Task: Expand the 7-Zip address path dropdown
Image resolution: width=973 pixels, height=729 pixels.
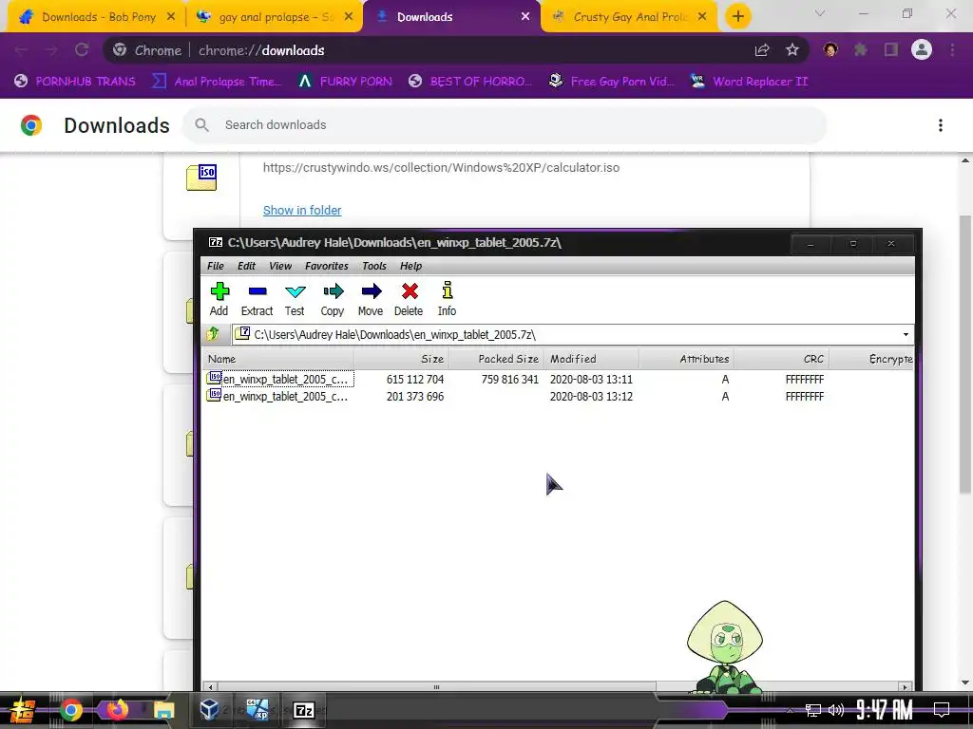Action: point(906,335)
